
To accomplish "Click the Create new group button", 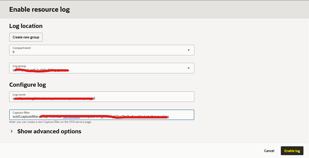I will (26, 37).
